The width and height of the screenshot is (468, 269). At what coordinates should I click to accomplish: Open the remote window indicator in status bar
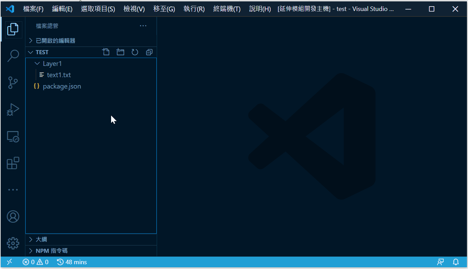10,262
